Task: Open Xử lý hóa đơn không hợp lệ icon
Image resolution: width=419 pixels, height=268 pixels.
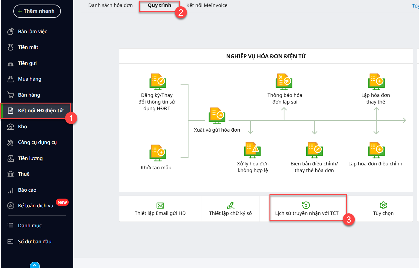Action: point(252,150)
